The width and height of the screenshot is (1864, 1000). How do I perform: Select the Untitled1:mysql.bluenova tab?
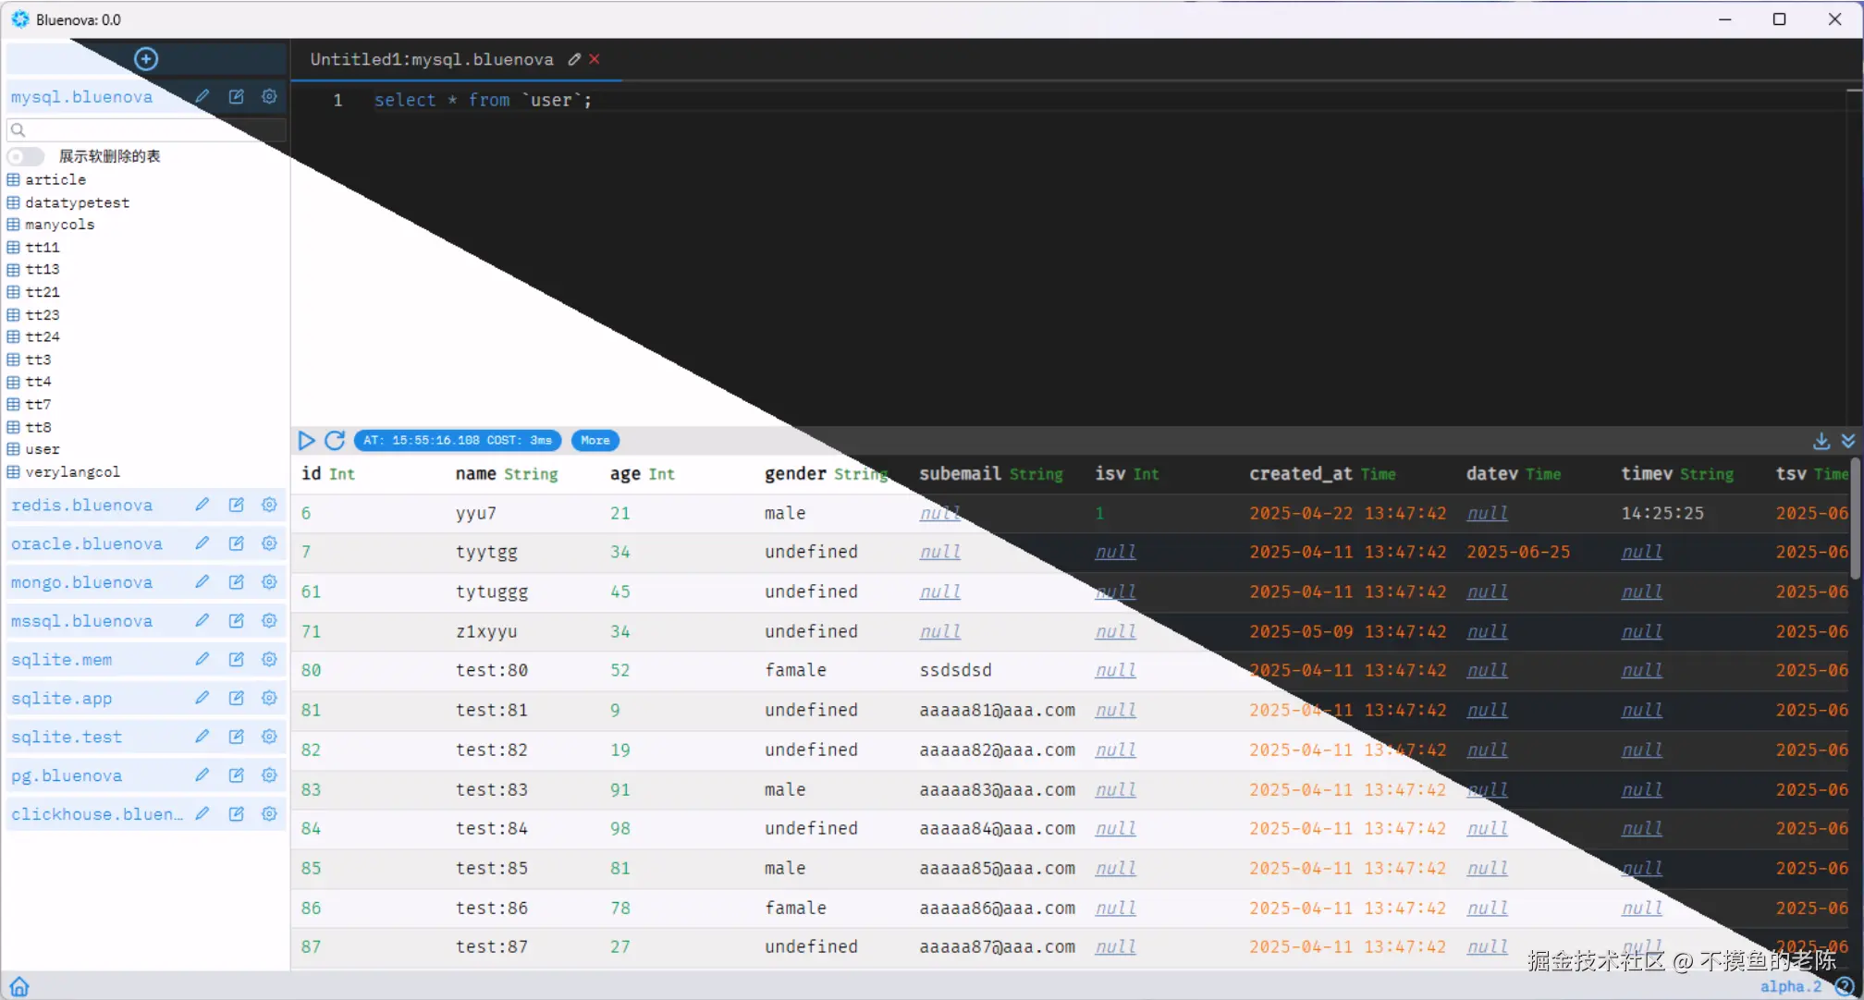tap(432, 59)
